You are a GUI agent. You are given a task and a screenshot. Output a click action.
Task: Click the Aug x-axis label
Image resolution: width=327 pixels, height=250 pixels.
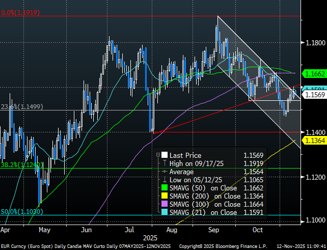172,230
